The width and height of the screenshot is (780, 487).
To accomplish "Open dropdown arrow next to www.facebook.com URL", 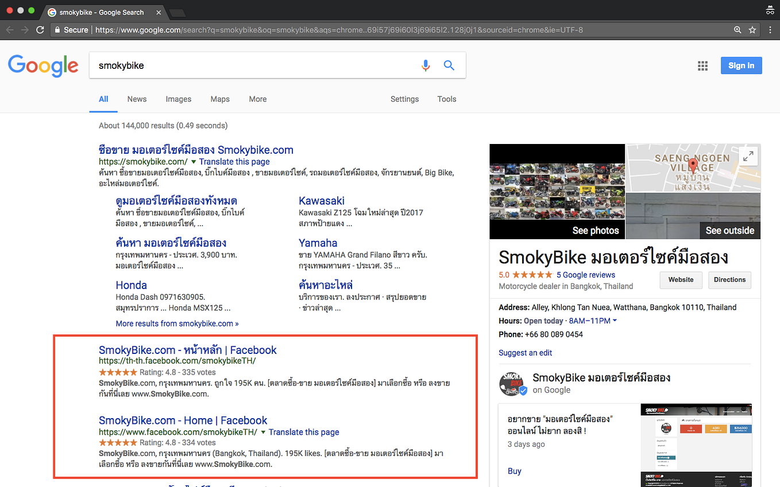I will pos(263,433).
